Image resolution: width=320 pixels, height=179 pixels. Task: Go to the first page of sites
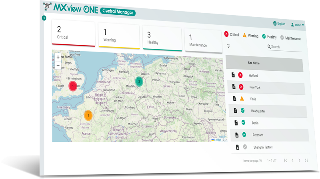(x=286, y=160)
